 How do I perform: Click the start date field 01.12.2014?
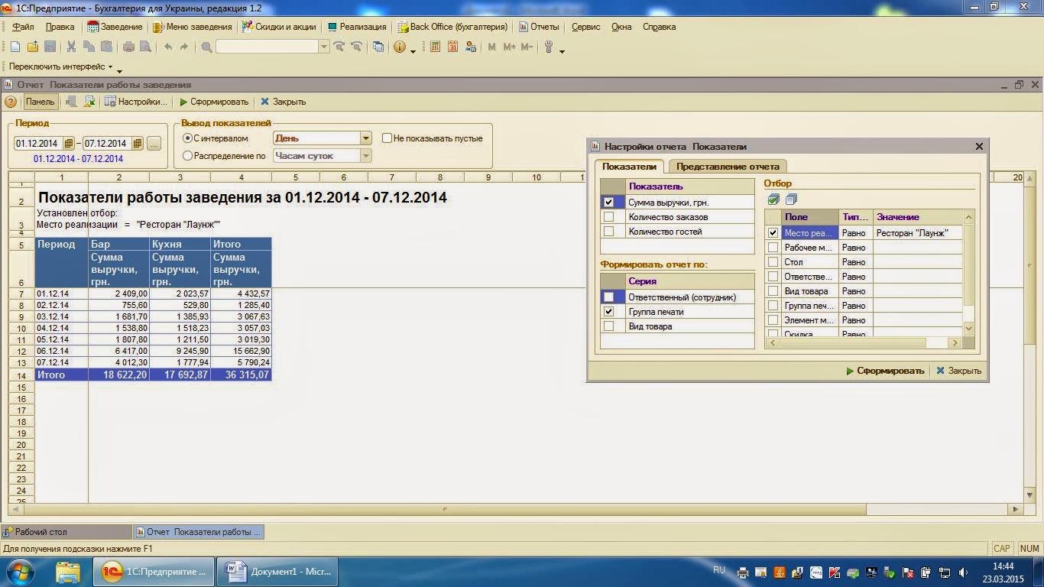[x=37, y=143]
